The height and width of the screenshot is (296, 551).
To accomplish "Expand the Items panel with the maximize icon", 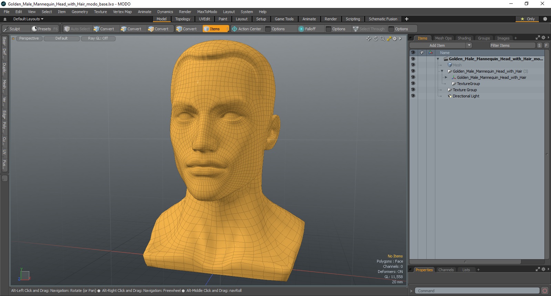I will [538, 38].
